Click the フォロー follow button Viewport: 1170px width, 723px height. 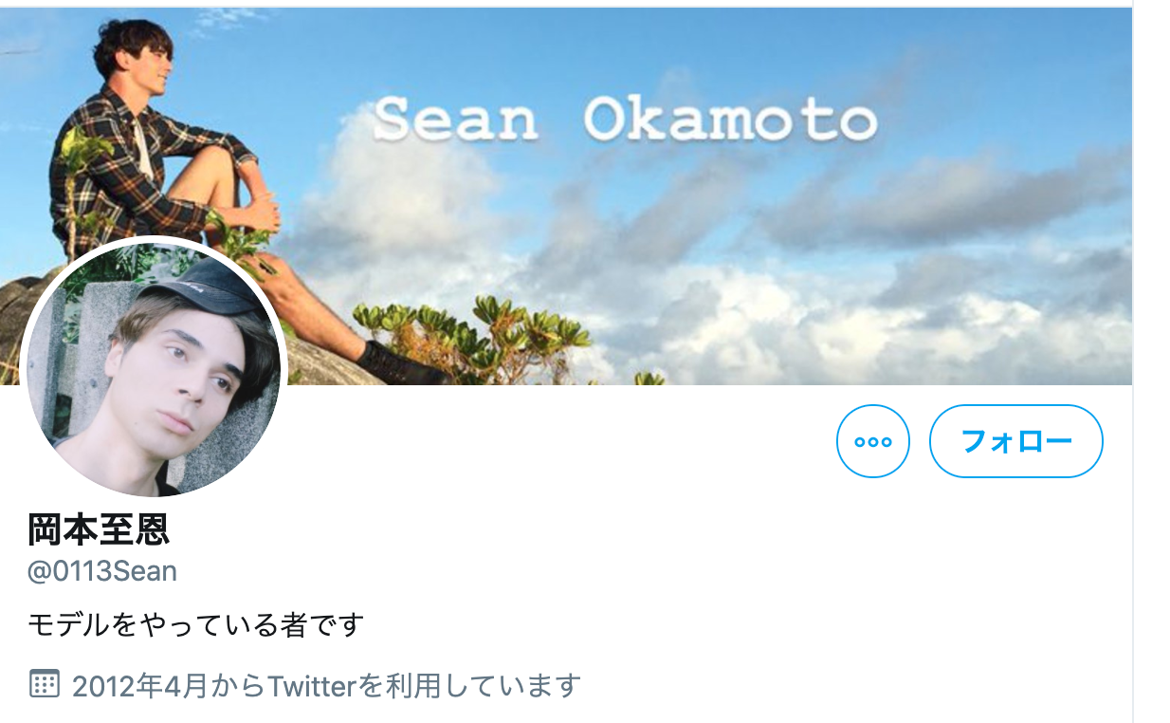pos(1016,441)
